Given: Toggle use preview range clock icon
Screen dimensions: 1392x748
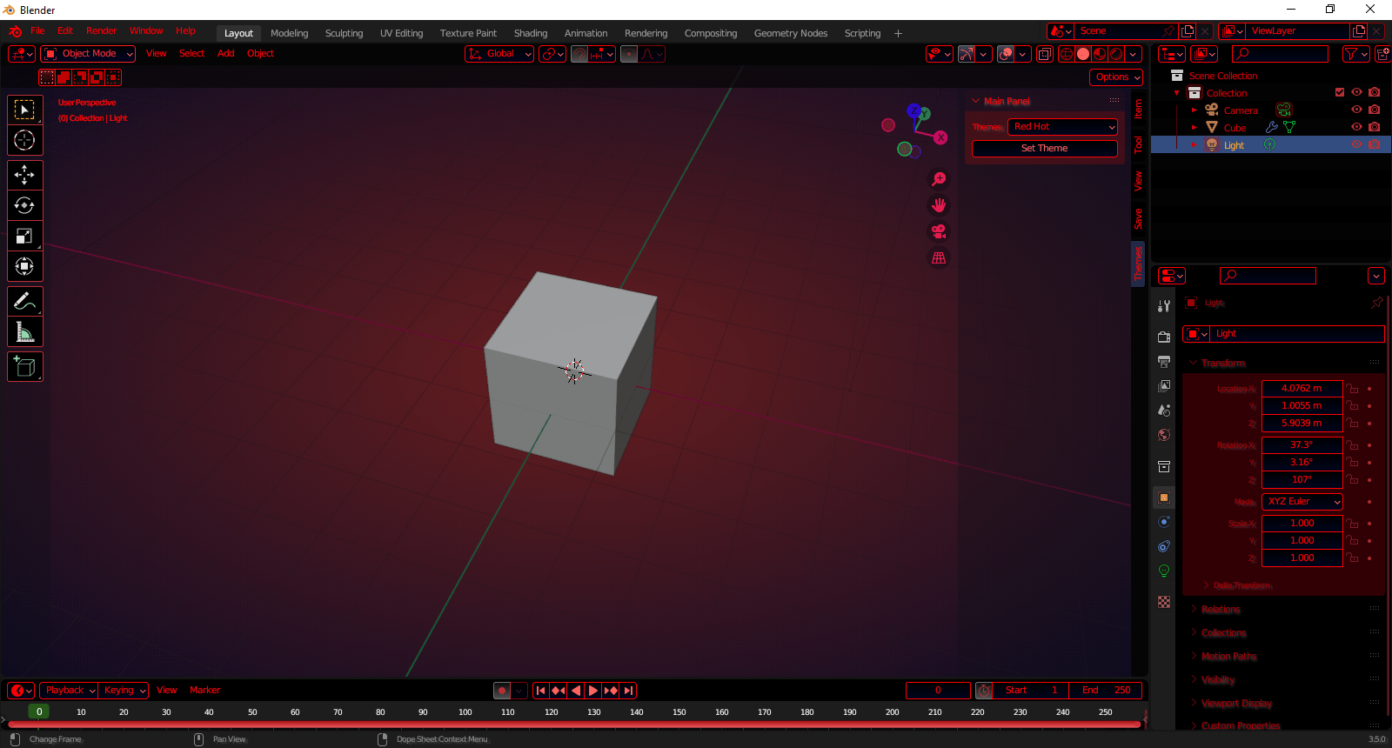Looking at the screenshot, I should [x=984, y=691].
